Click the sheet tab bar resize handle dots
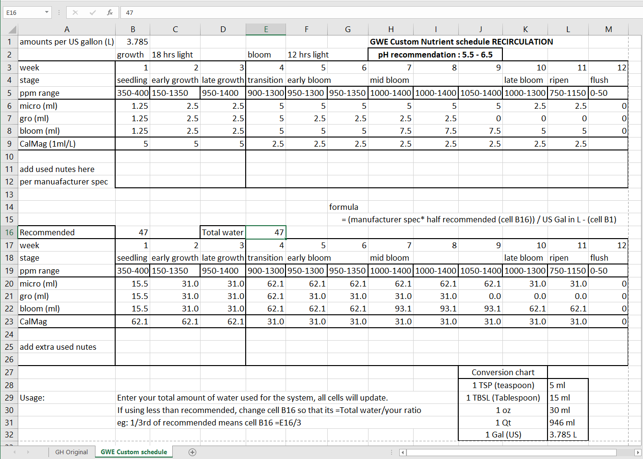Image resolution: width=643 pixels, height=459 pixels. [392, 452]
